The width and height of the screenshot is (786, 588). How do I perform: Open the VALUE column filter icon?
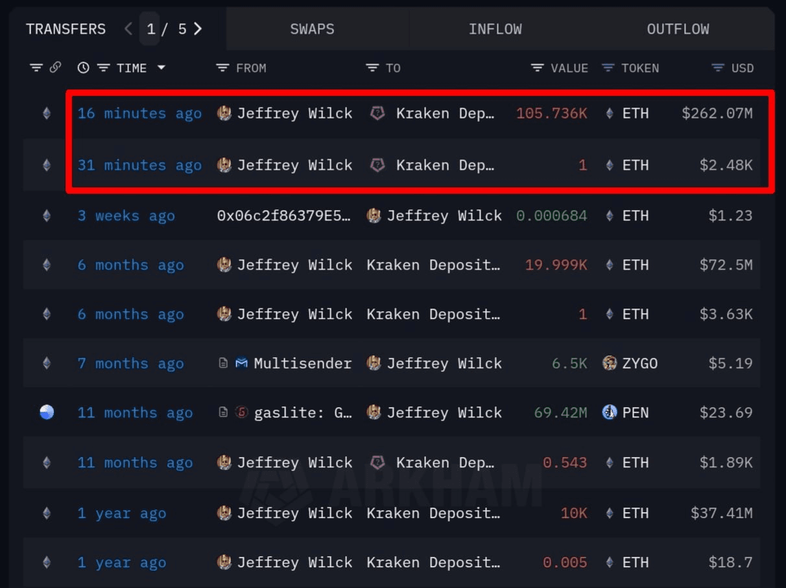537,68
